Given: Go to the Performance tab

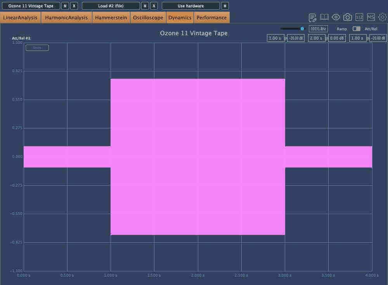Looking at the screenshot, I should click(x=212, y=17).
